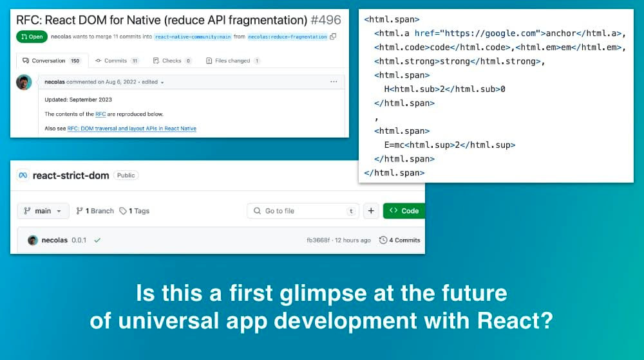Open the react-strict-dom repository title

click(x=71, y=175)
